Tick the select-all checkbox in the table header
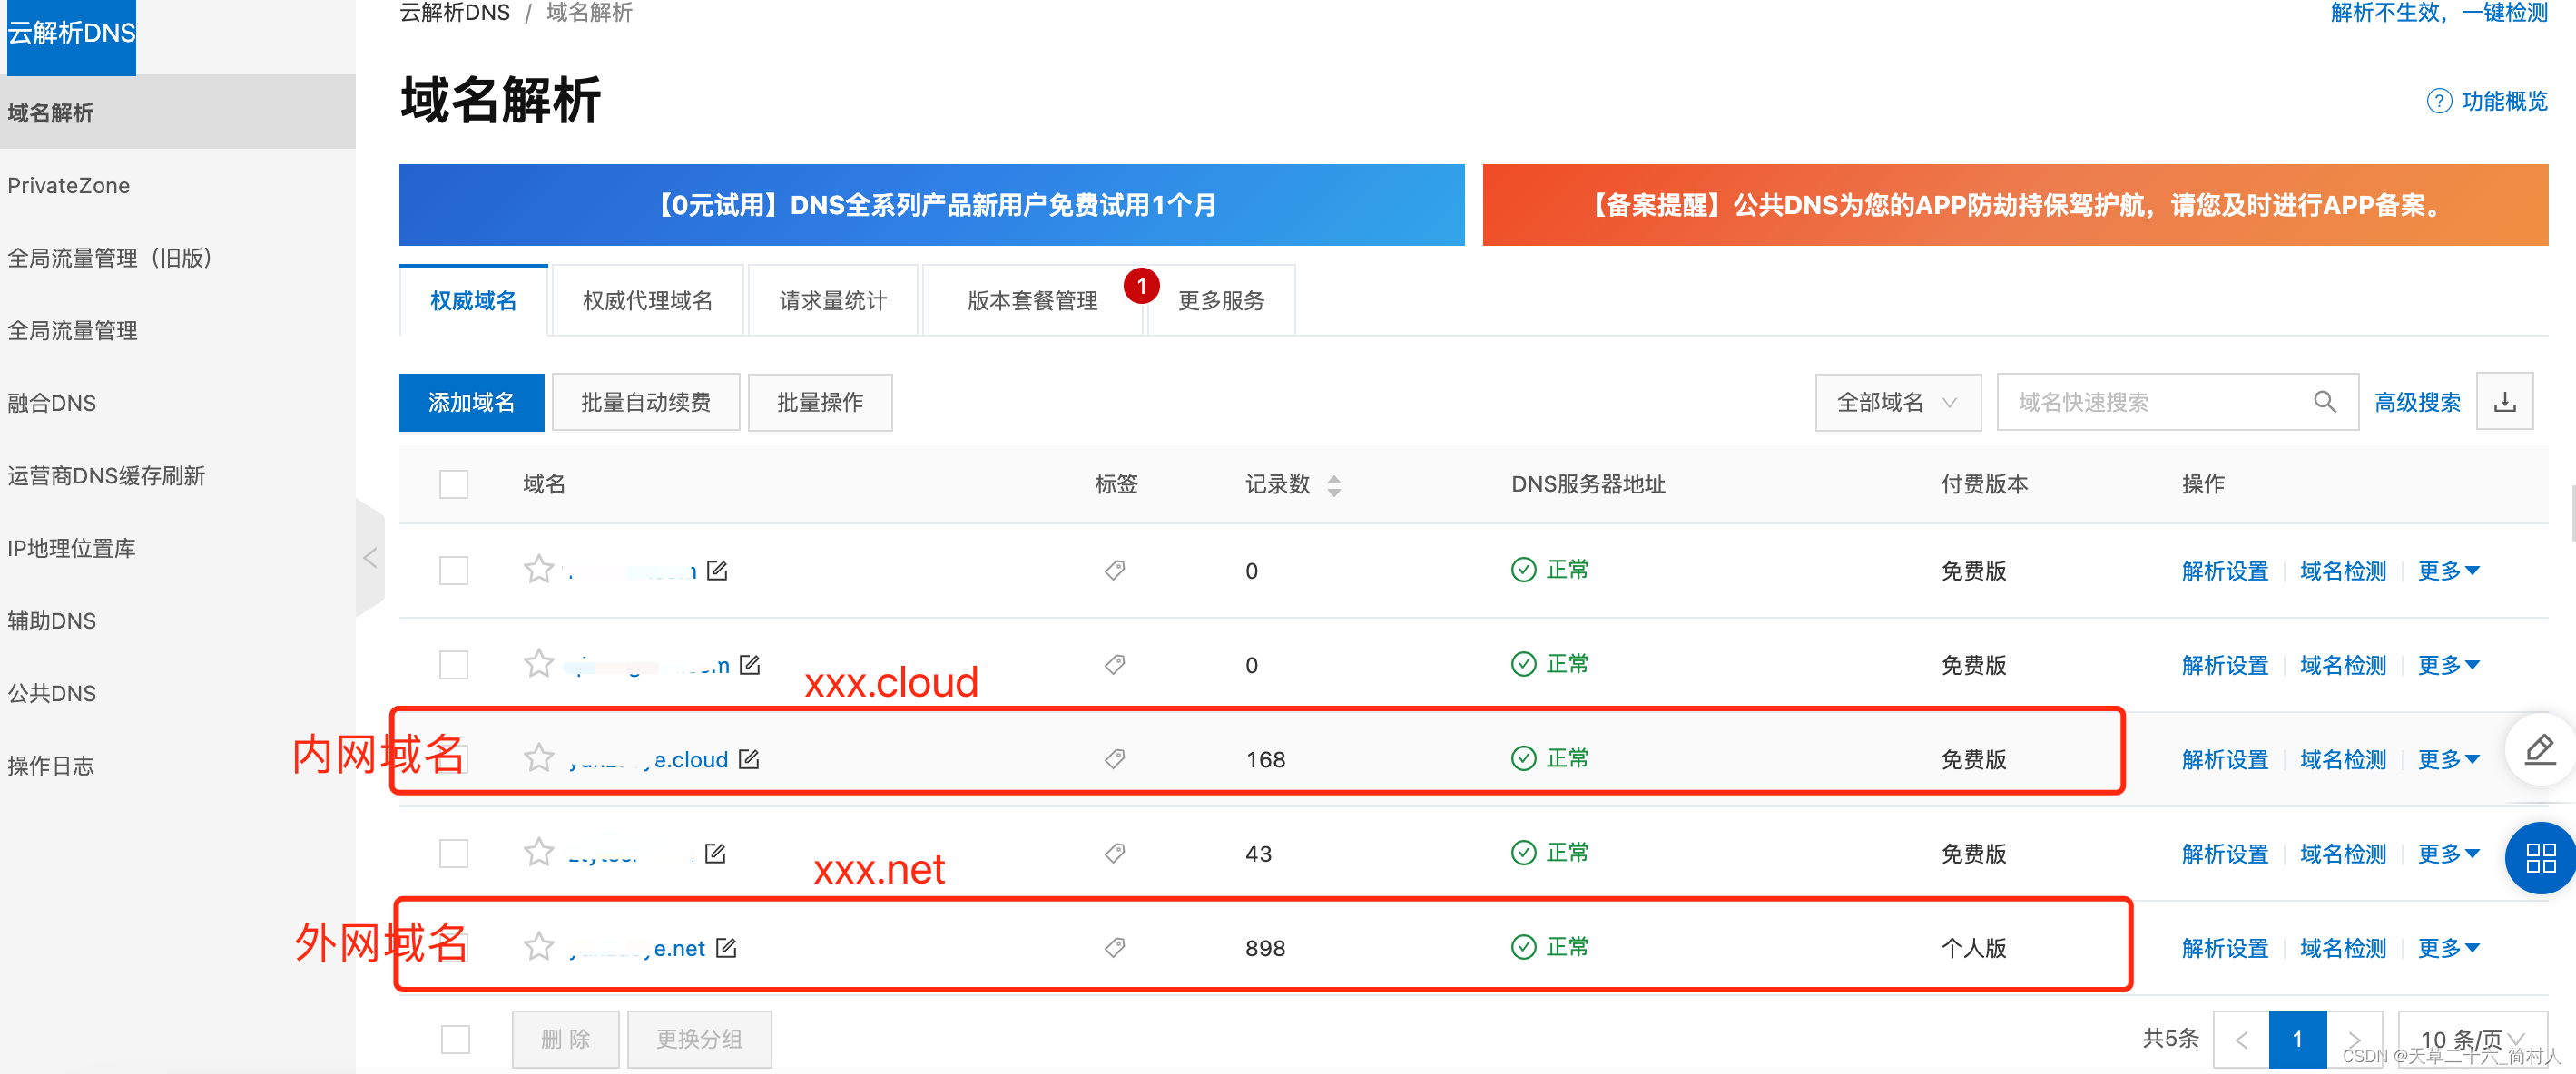Screen dimensions: 2576x1074 (454, 484)
